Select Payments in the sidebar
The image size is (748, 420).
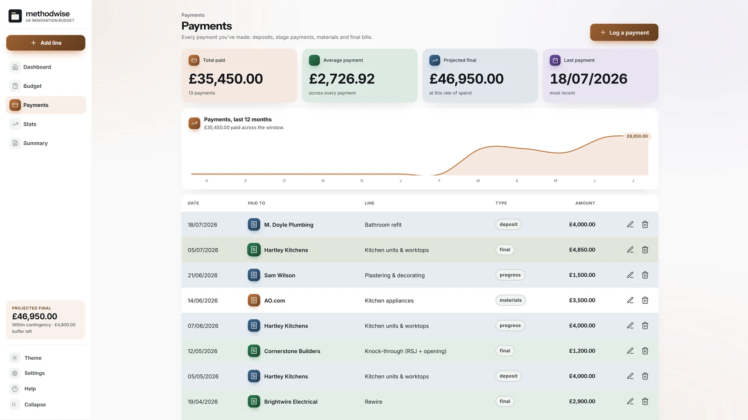(x=46, y=105)
